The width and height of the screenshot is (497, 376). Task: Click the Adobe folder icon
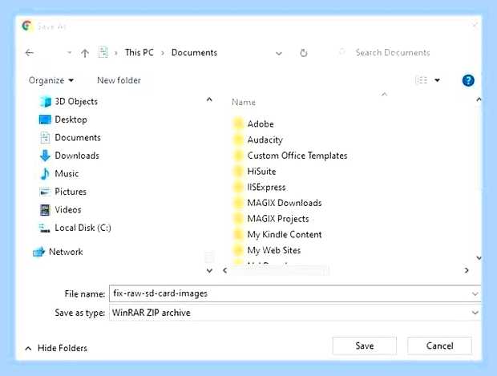click(238, 124)
